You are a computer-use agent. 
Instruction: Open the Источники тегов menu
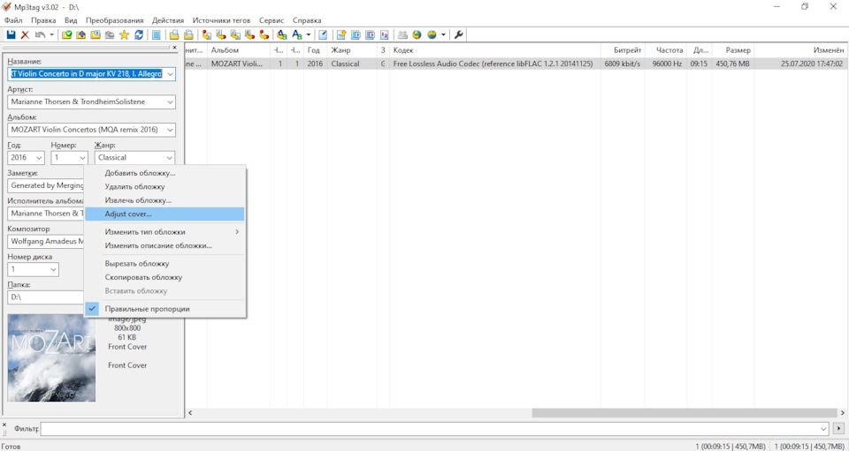pyautogui.click(x=221, y=20)
